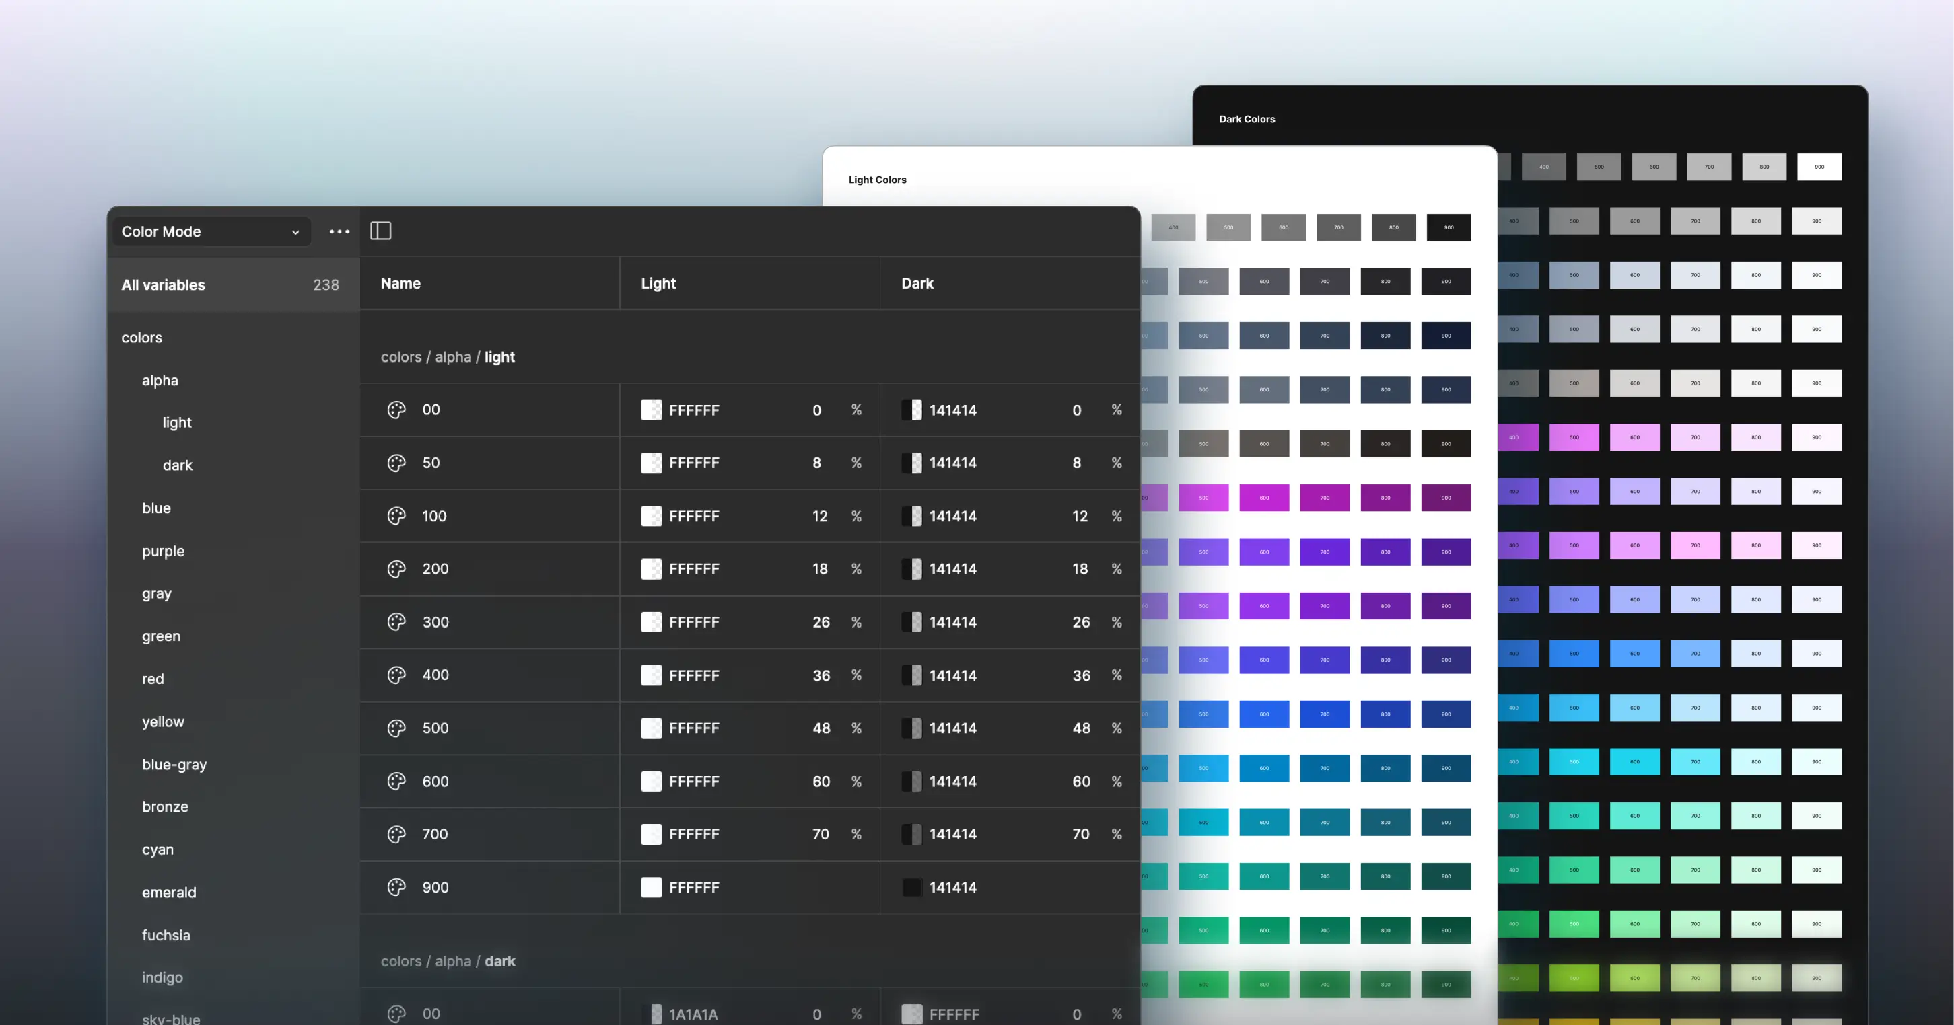Open Light color swatch for variable 400
Image resolution: width=1954 pixels, height=1025 pixels.
click(651, 675)
